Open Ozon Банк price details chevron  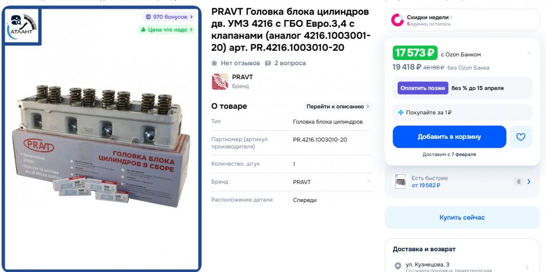(x=528, y=53)
